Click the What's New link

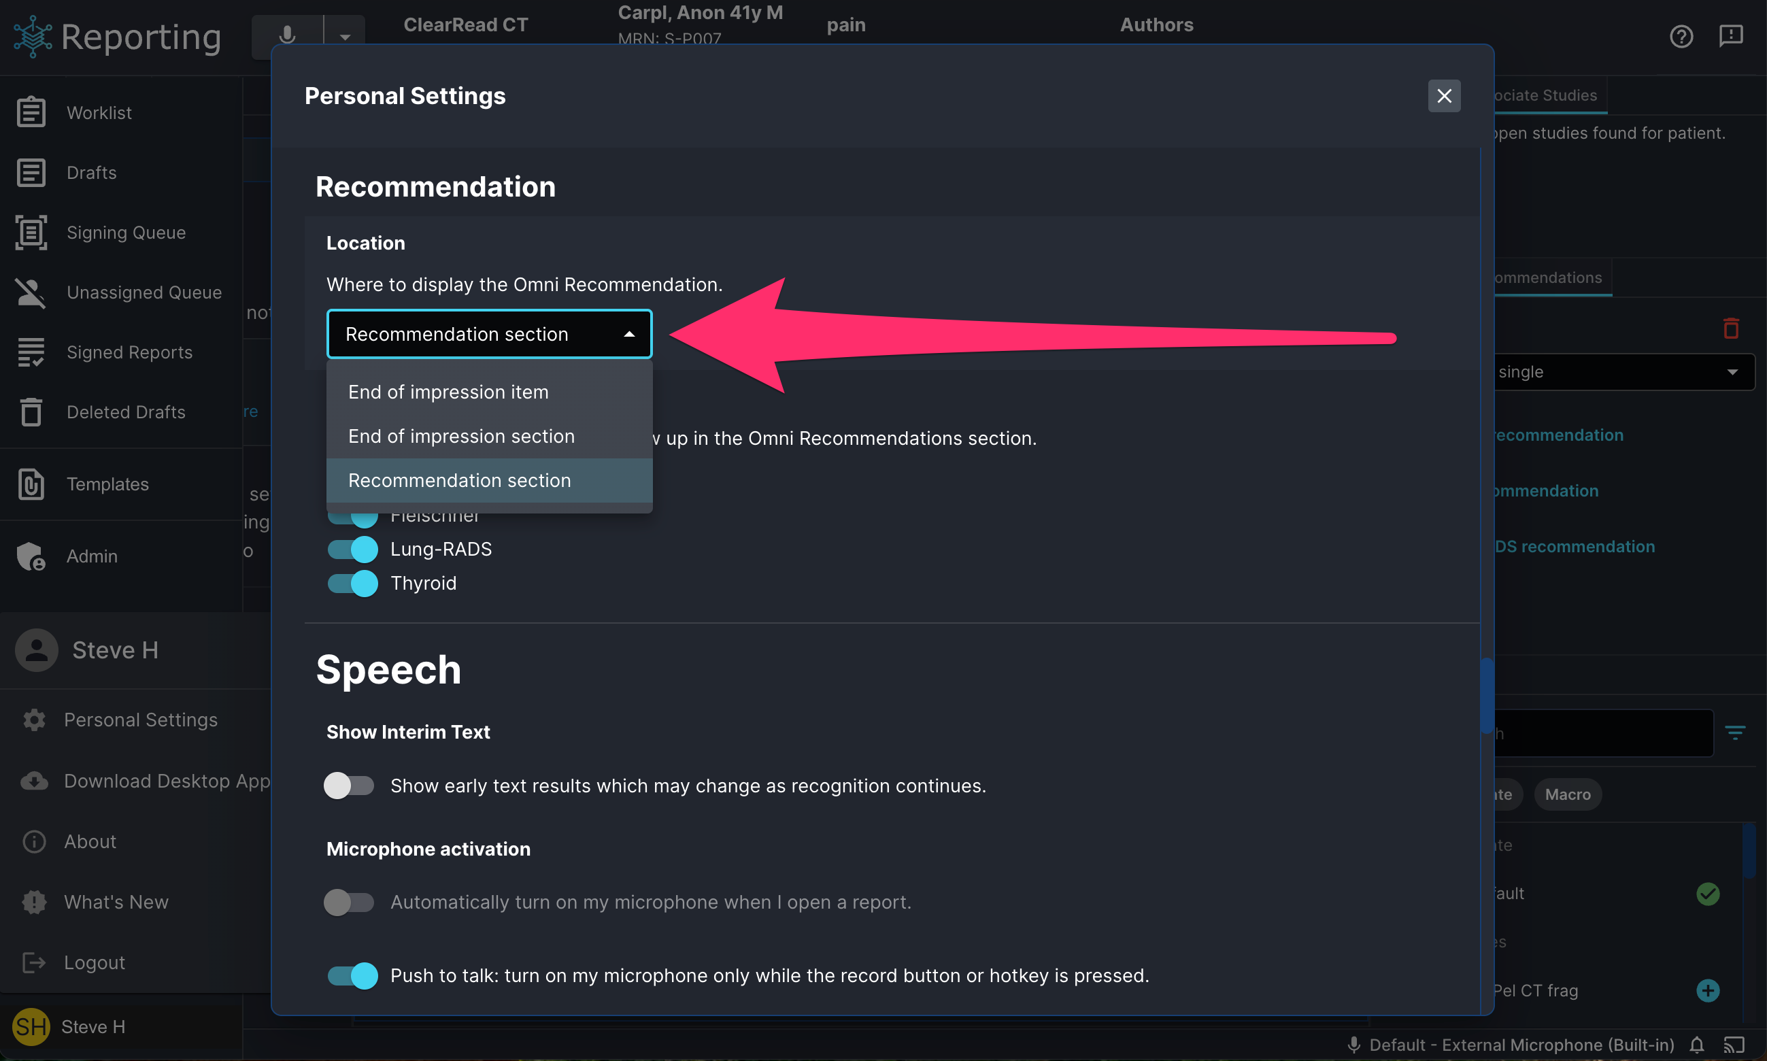coord(116,903)
